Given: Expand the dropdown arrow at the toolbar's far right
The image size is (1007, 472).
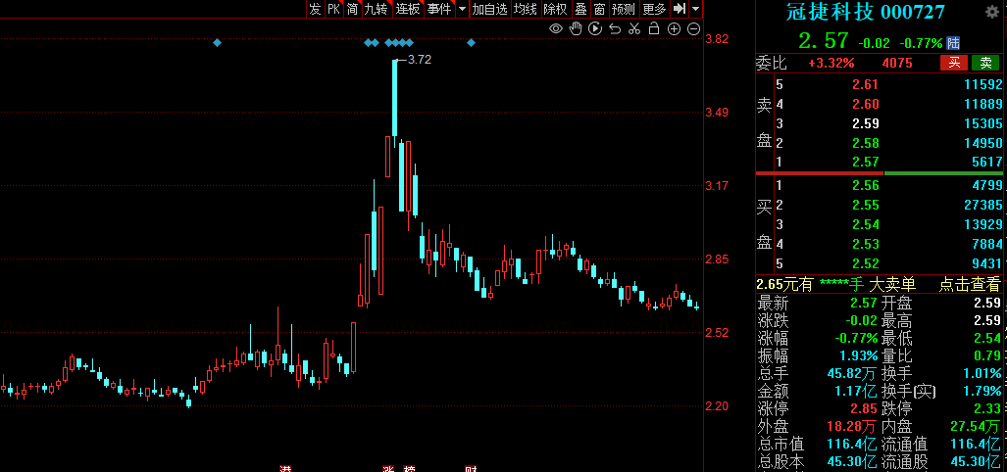Looking at the screenshot, I should 695,9.
